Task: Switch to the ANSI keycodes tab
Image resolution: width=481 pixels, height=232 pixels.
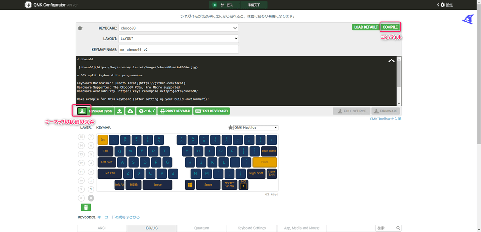Action: [101, 228]
